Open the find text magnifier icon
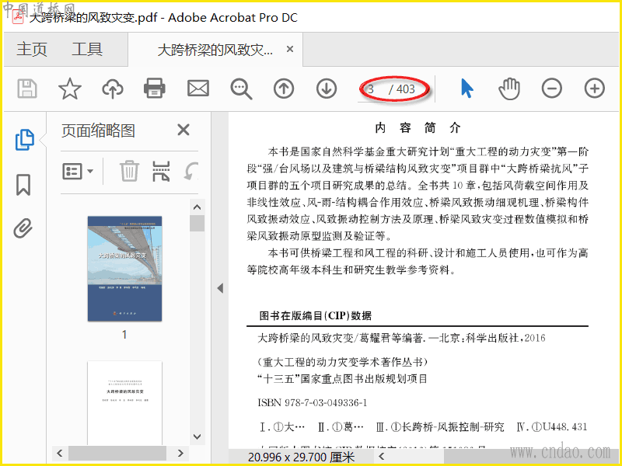Screen dimensions: 622x466 [x=241, y=89]
